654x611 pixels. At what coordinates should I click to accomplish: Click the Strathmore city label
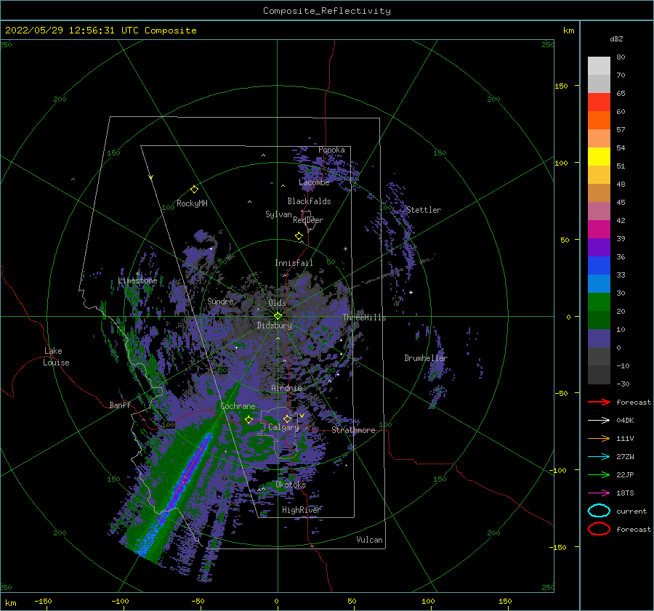(353, 430)
